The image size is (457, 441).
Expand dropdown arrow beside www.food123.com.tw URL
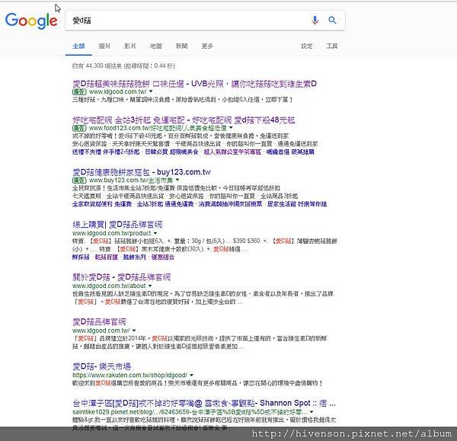[x=231, y=128]
